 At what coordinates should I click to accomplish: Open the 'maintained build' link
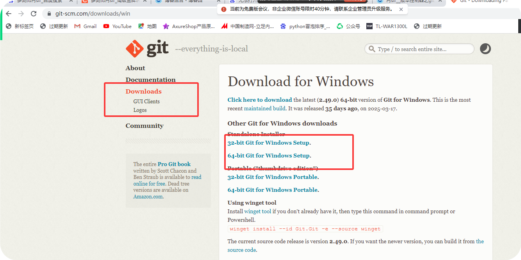click(265, 108)
